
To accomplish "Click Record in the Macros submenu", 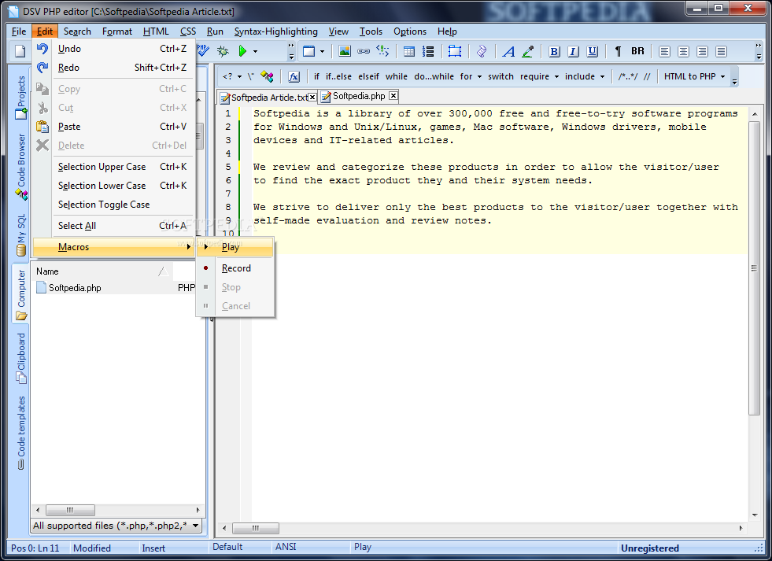I will [235, 268].
